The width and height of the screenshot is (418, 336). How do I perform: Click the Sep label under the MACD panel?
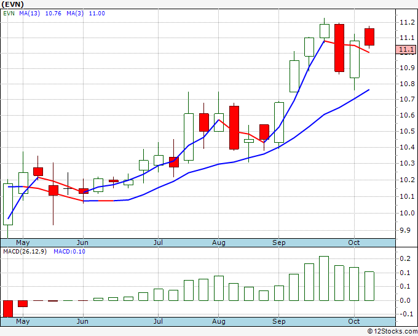click(279, 322)
